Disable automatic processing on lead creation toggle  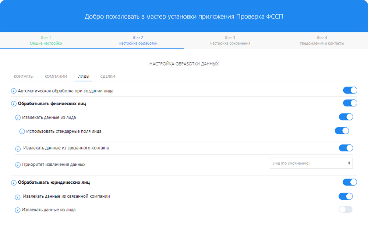tap(350, 91)
